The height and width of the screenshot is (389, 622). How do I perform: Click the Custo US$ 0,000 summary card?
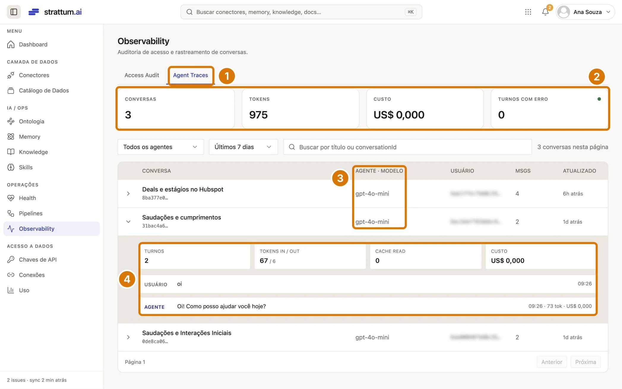coord(425,108)
